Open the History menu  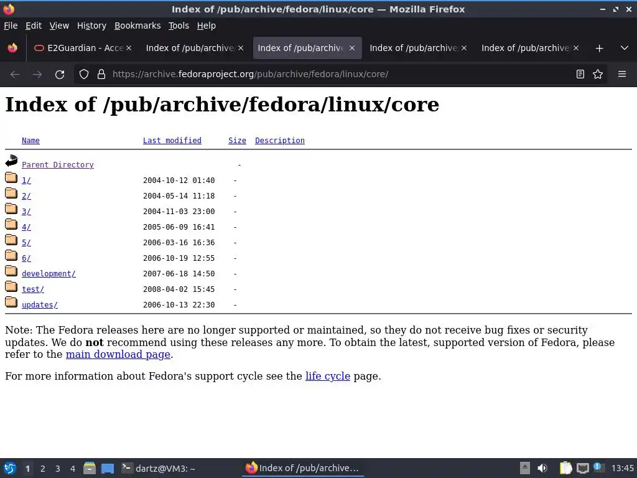pyautogui.click(x=91, y=26)
